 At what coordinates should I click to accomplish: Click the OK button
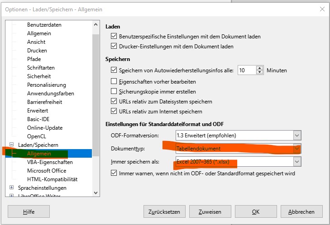[256, 211]
